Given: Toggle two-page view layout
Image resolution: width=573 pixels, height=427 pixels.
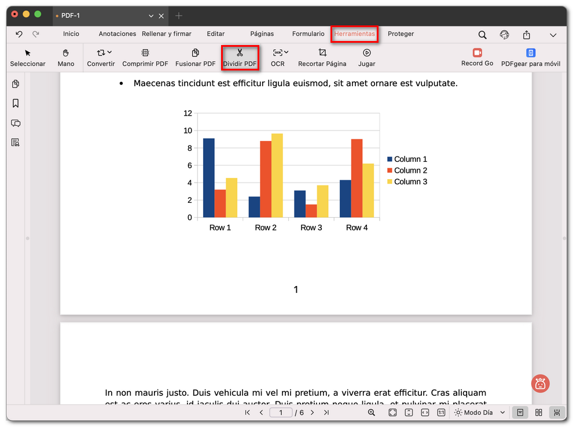Looking at the screenshot, I should (x=538, y=412).
